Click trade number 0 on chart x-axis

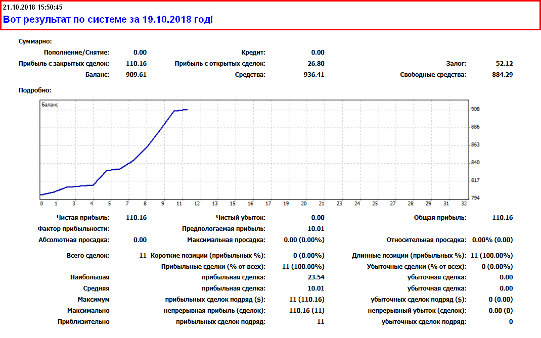click(x=42, y=204)
